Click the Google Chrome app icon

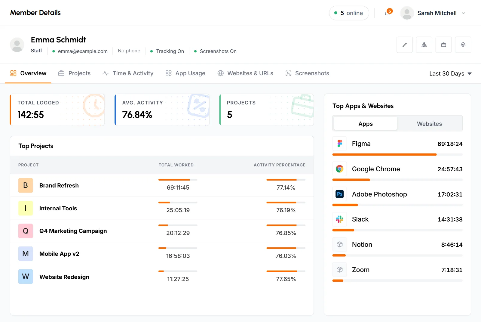340,169
